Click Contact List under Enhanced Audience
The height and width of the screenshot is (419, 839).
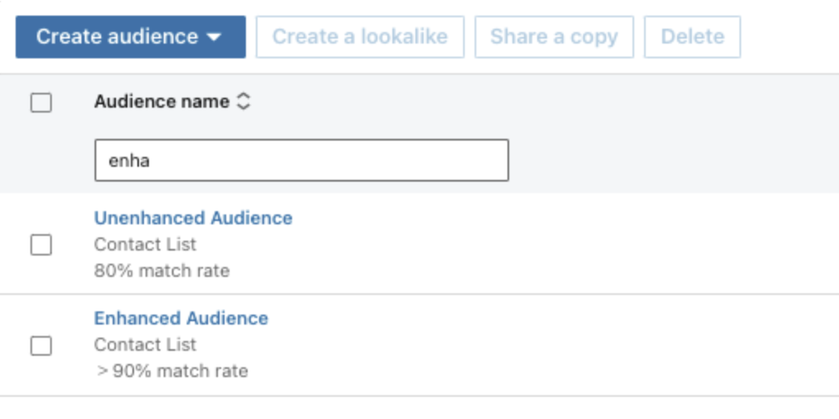pos(145,345)
